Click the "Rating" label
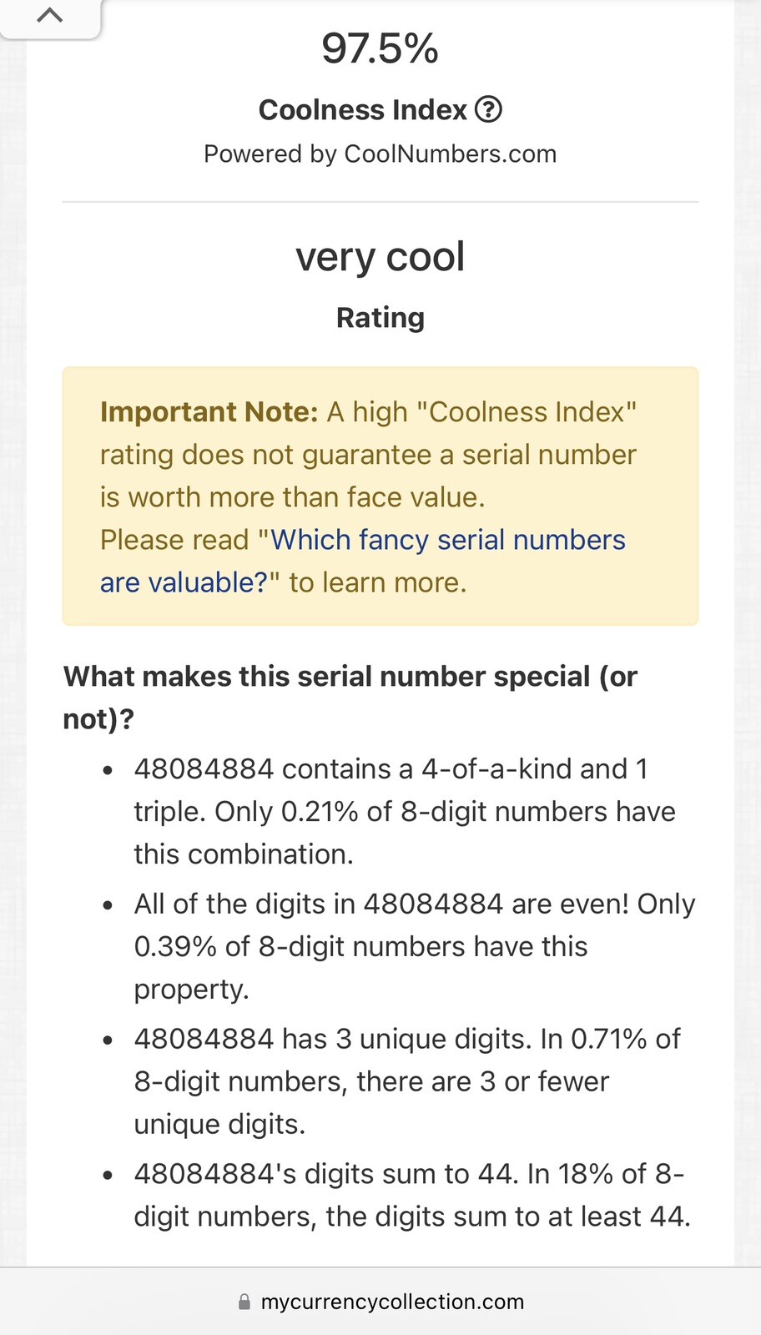Screen dimensions: 761x1335 (380, 318)
